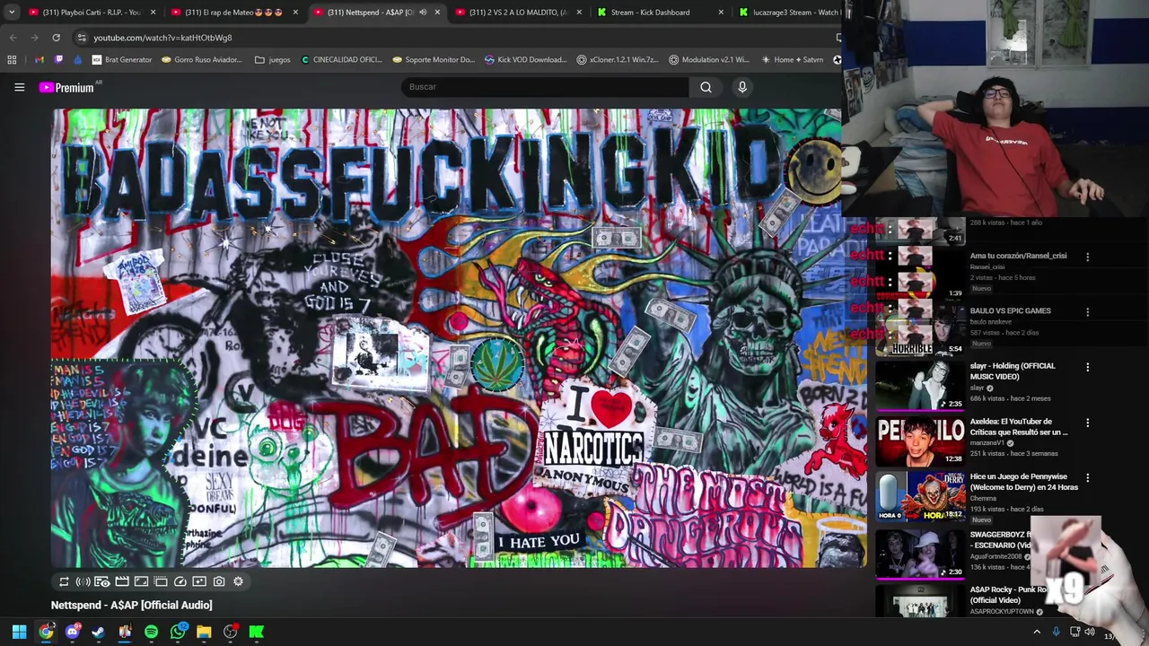Open BAULO VS EPIC GAMES title
The image size is (1149, 646).
tap(1010, 311)
